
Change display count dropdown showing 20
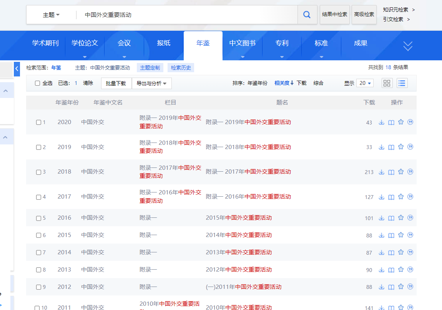pos(364,83)
